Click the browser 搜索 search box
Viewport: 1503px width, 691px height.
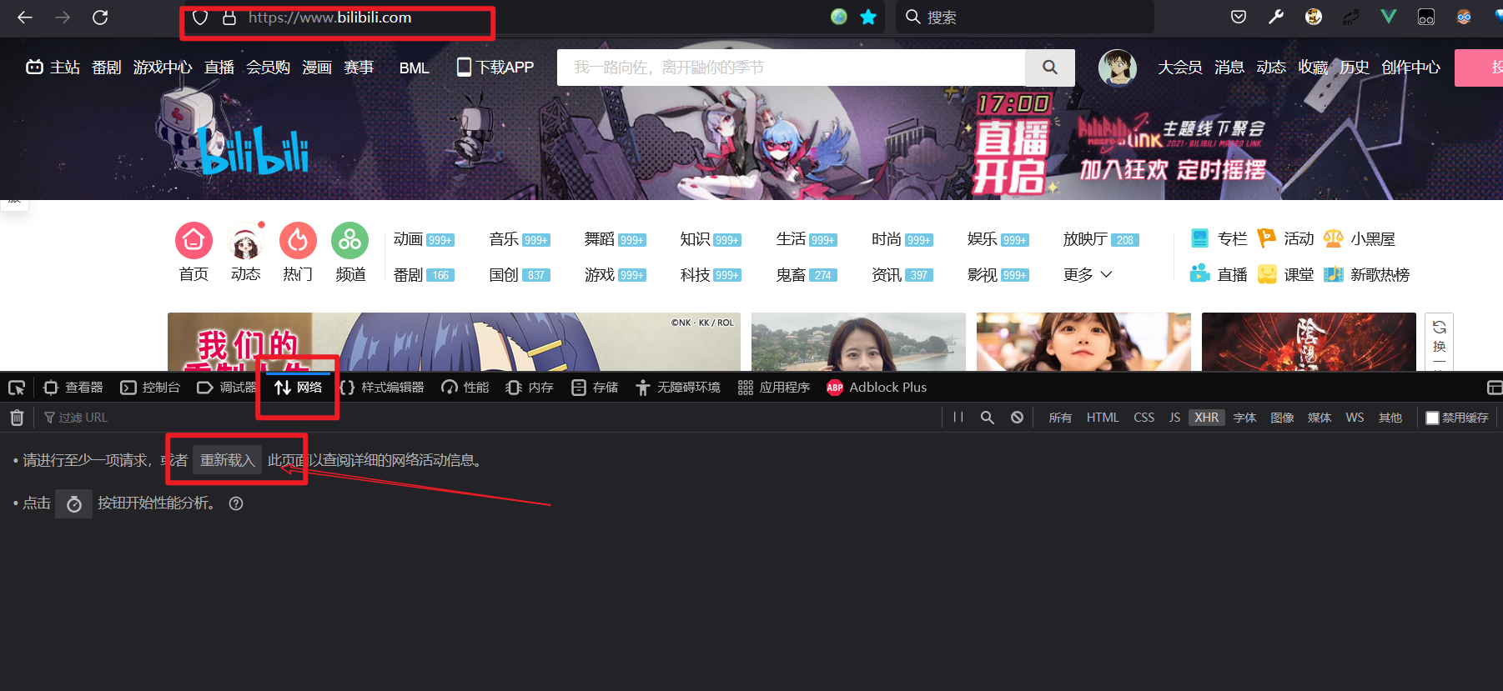tap(1025, 17)
